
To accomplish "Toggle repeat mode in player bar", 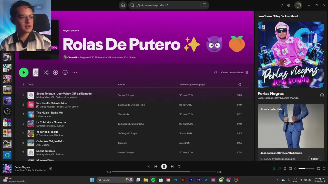I will coord(179,166).
